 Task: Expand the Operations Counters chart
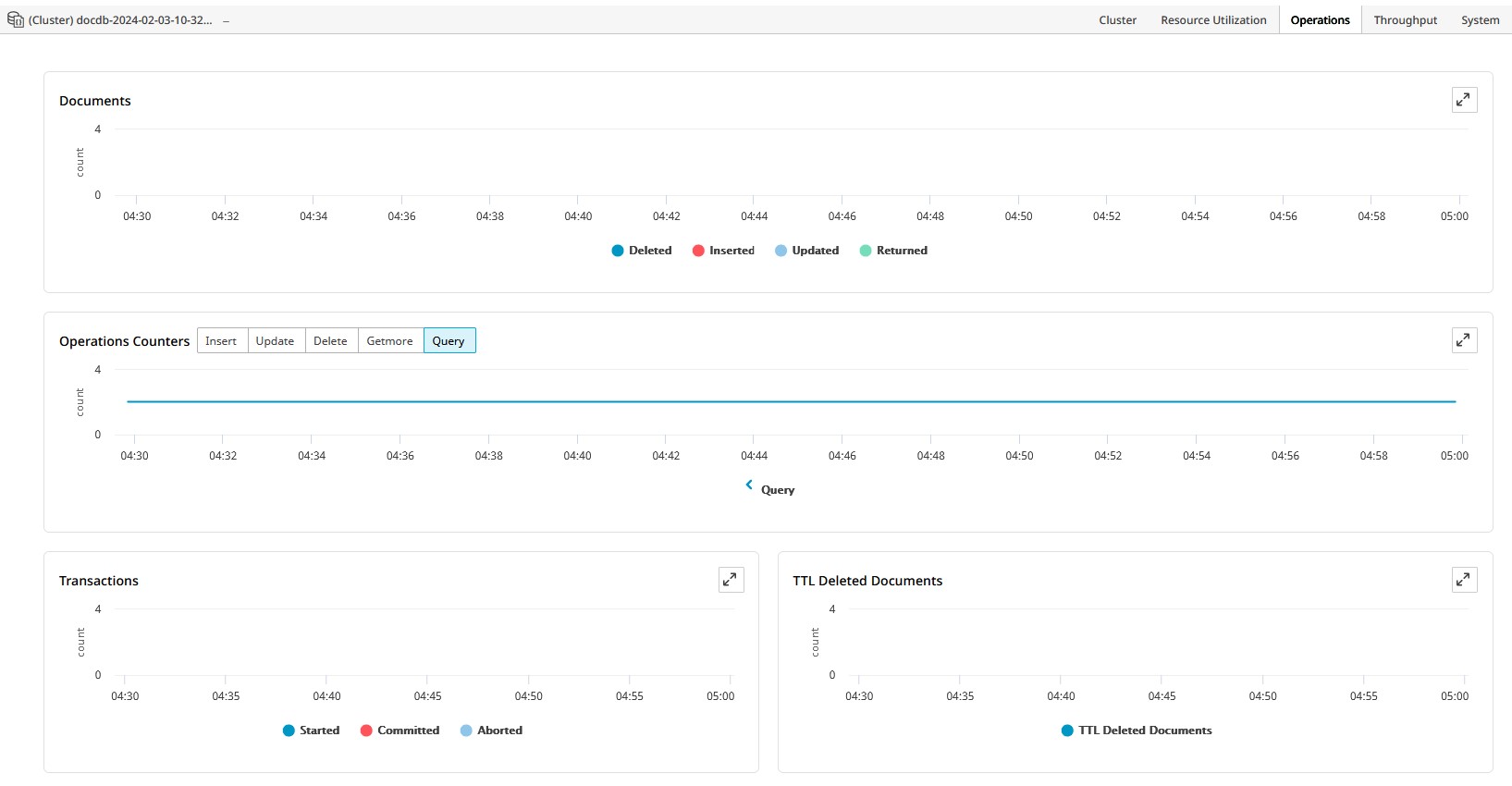[x=1464, y=340]
